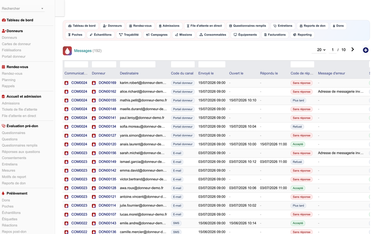Go to next page arrow
378x234 pixels.
pyautogui.click(x=352, y=49)
